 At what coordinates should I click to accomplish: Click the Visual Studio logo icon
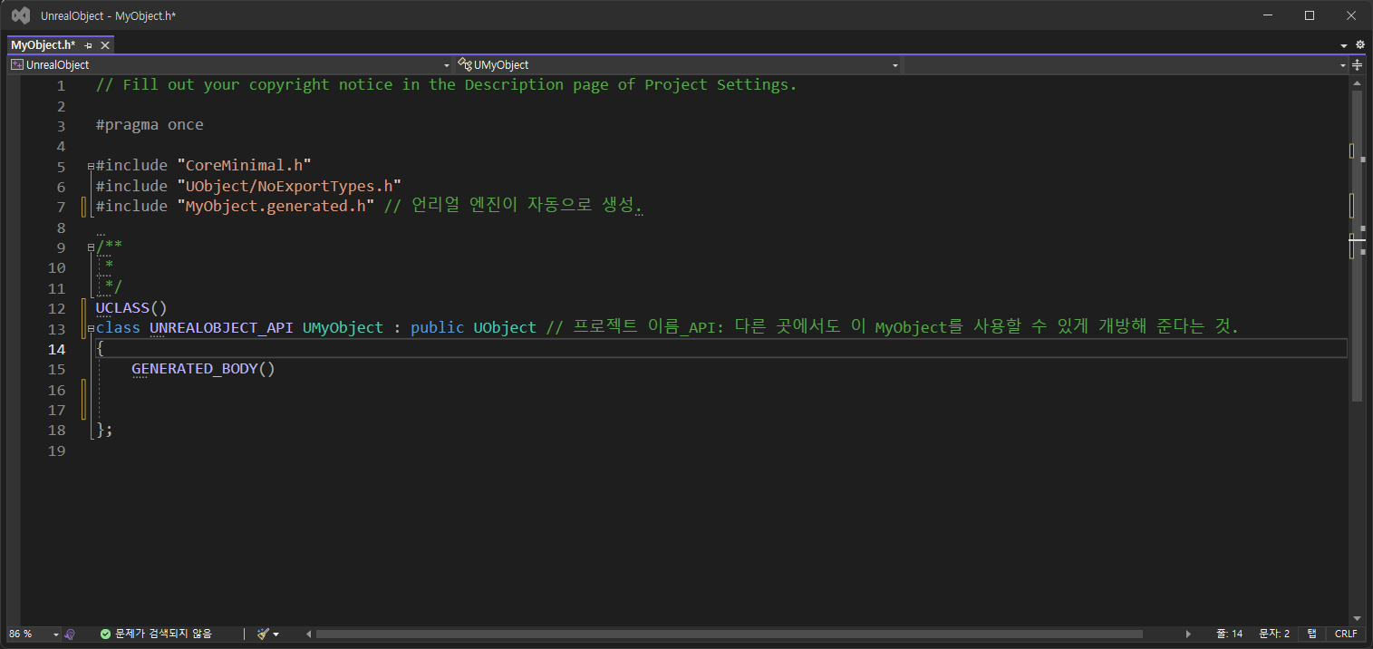pos(20,15)
